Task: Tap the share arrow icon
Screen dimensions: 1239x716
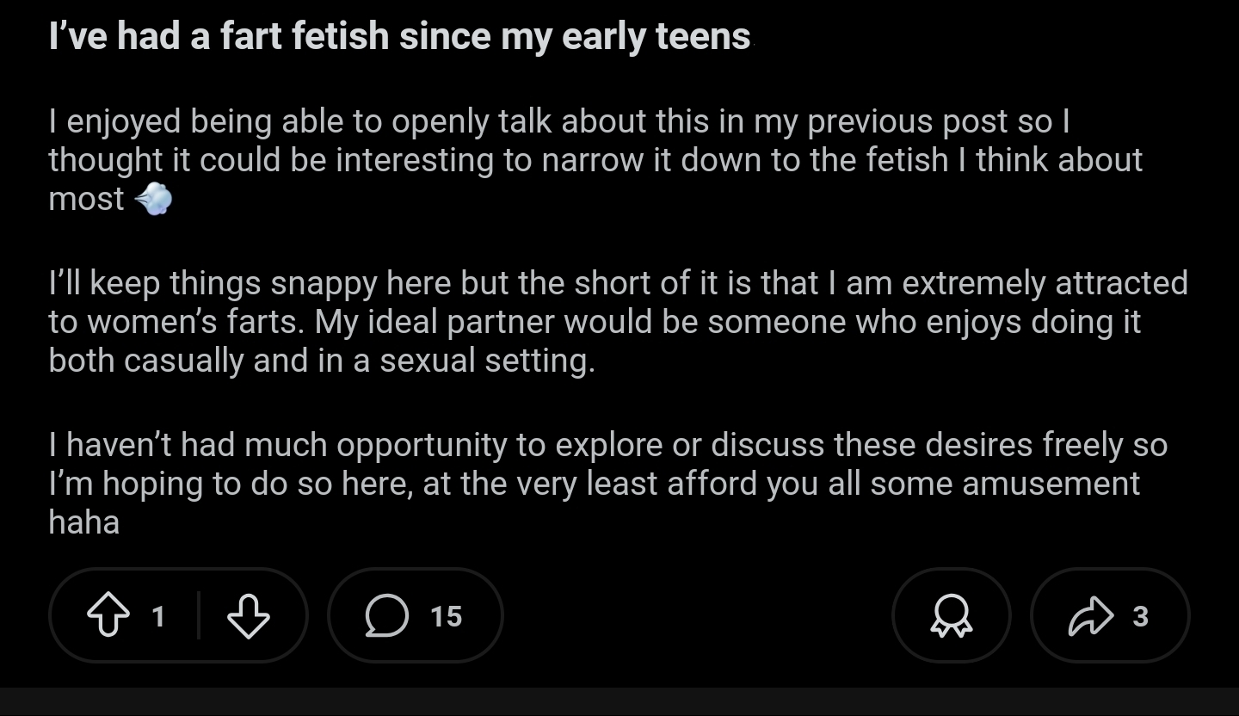Action: (x=1090, y=616)
